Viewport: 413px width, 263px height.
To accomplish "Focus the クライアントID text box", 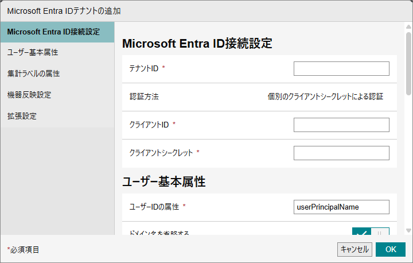I will (x=341, y=125).
